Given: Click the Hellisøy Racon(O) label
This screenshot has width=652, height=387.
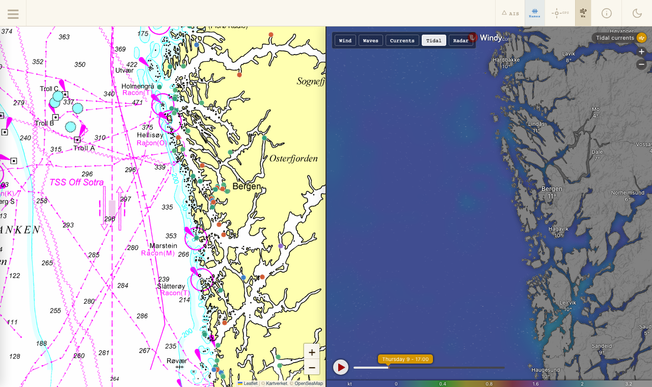Looking at the screenshot, I should click(x=151, y=139).
